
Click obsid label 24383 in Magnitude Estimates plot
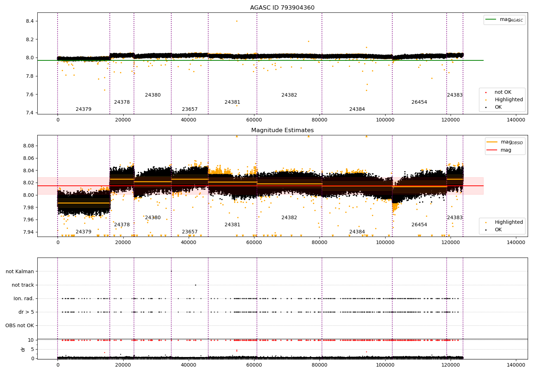coord(455,217)
